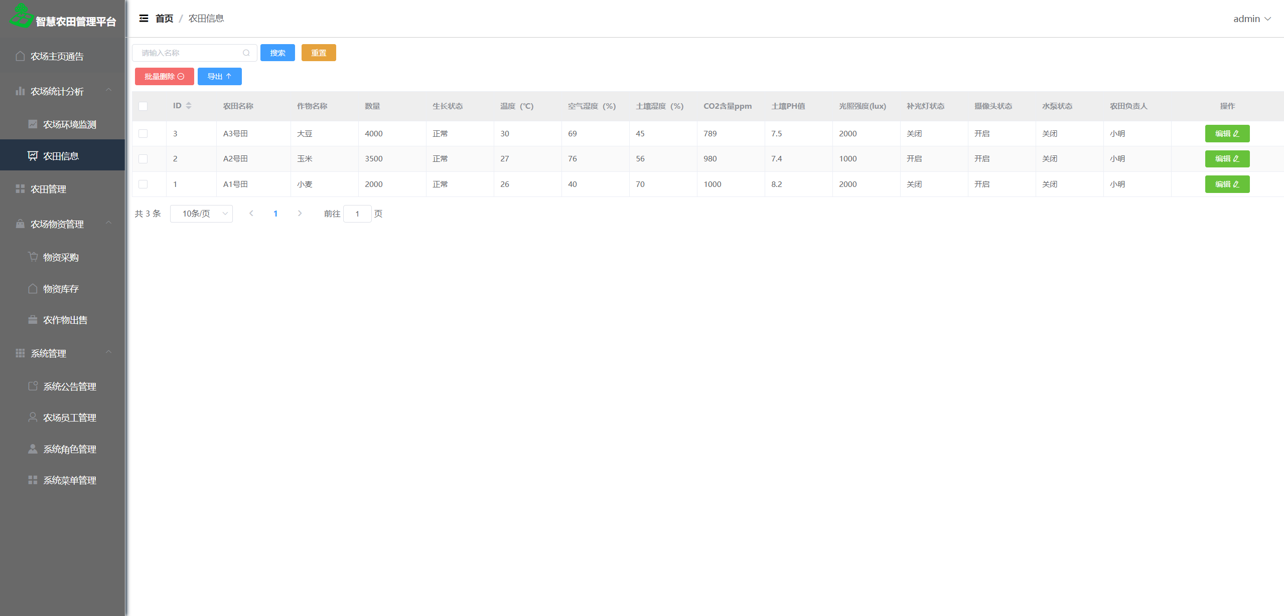Tick the checkbox for A1号田 row
Screen dimensions: 1284x616
tap(143, 184)
